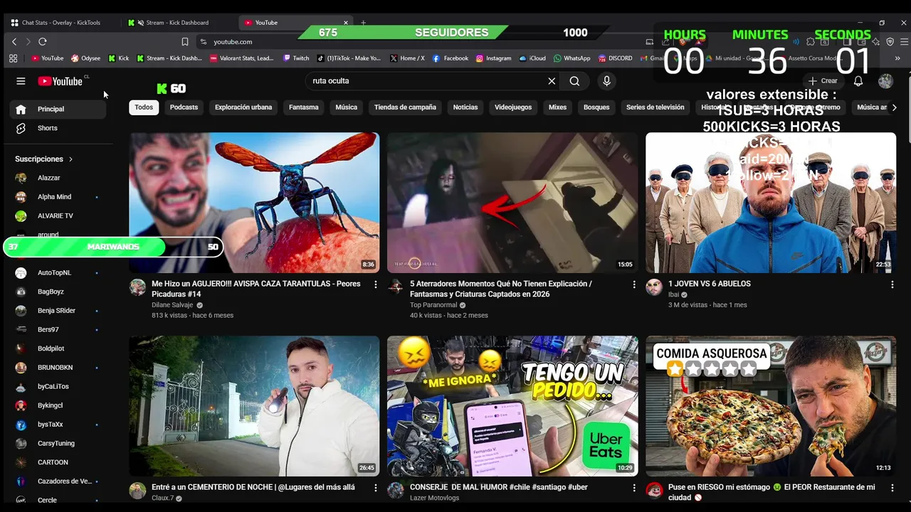The height and width of the screenshot is (512, 911).
Task: Open the byCaLiTos subscription channel
Action: 58,387
